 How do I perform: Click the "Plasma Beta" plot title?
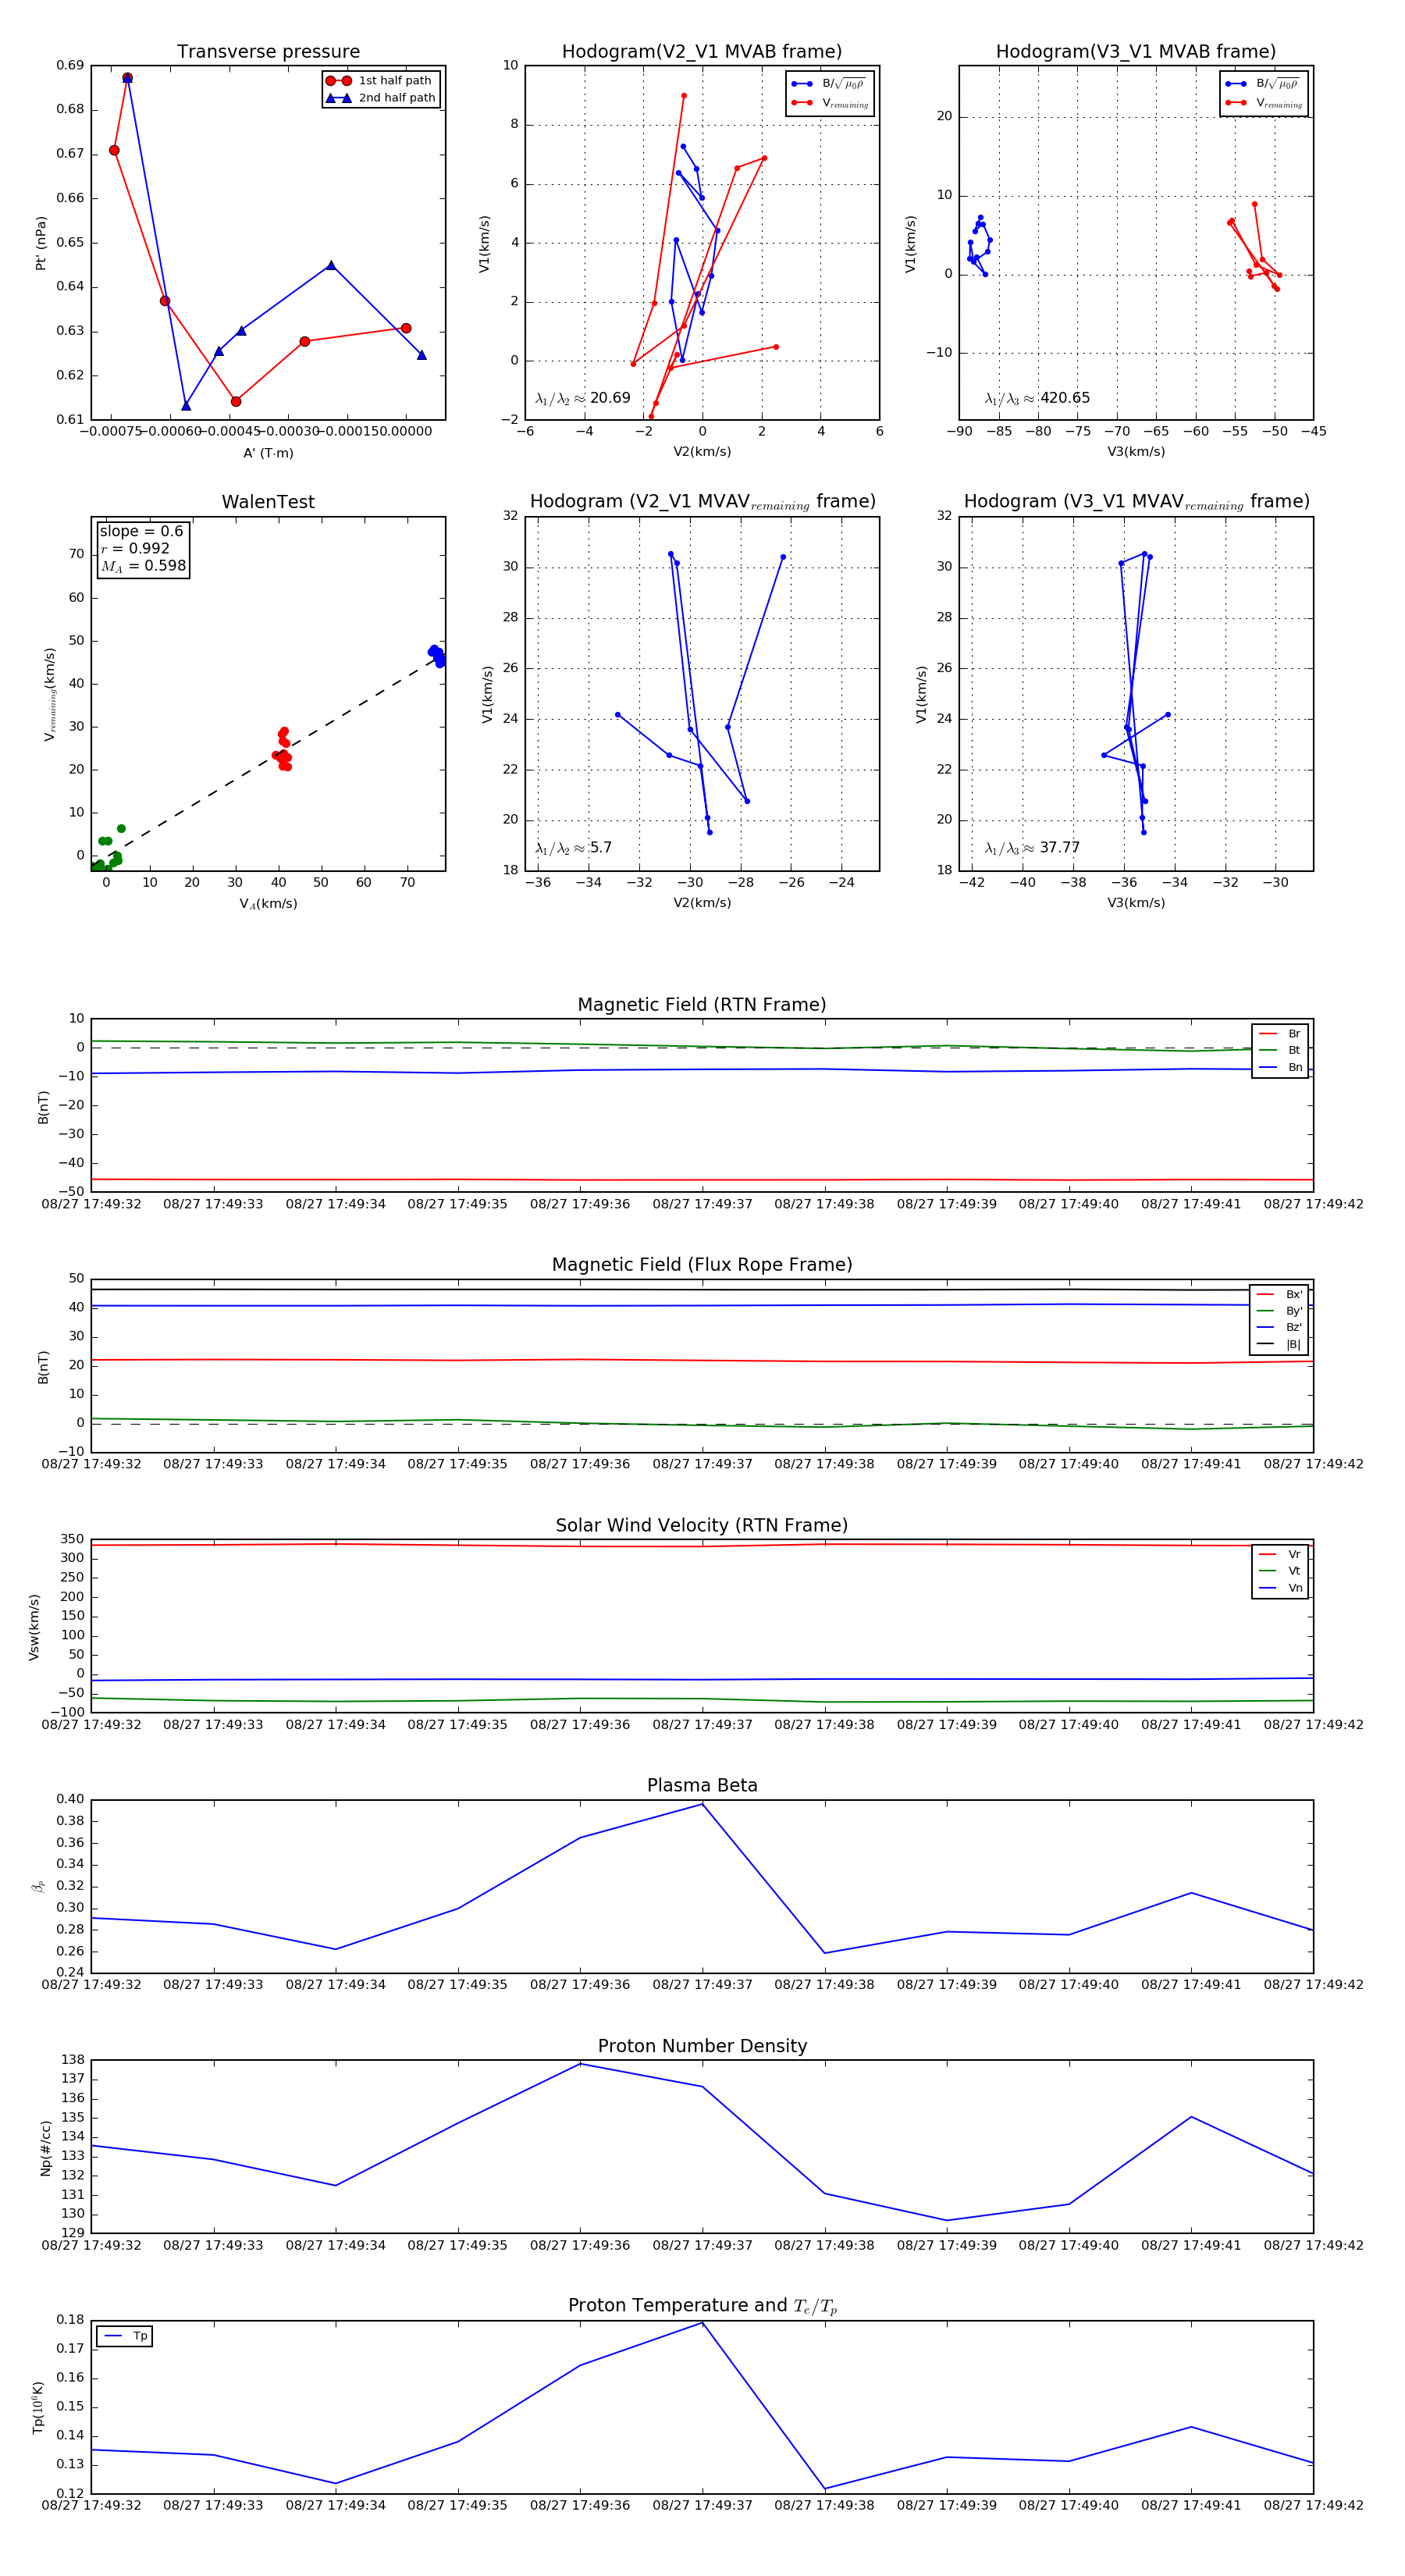702,1786
